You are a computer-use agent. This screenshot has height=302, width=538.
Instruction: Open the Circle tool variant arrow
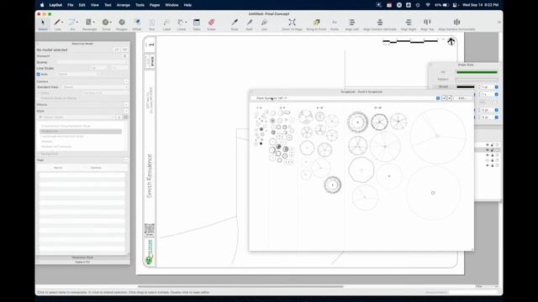(x=110, y=23)
